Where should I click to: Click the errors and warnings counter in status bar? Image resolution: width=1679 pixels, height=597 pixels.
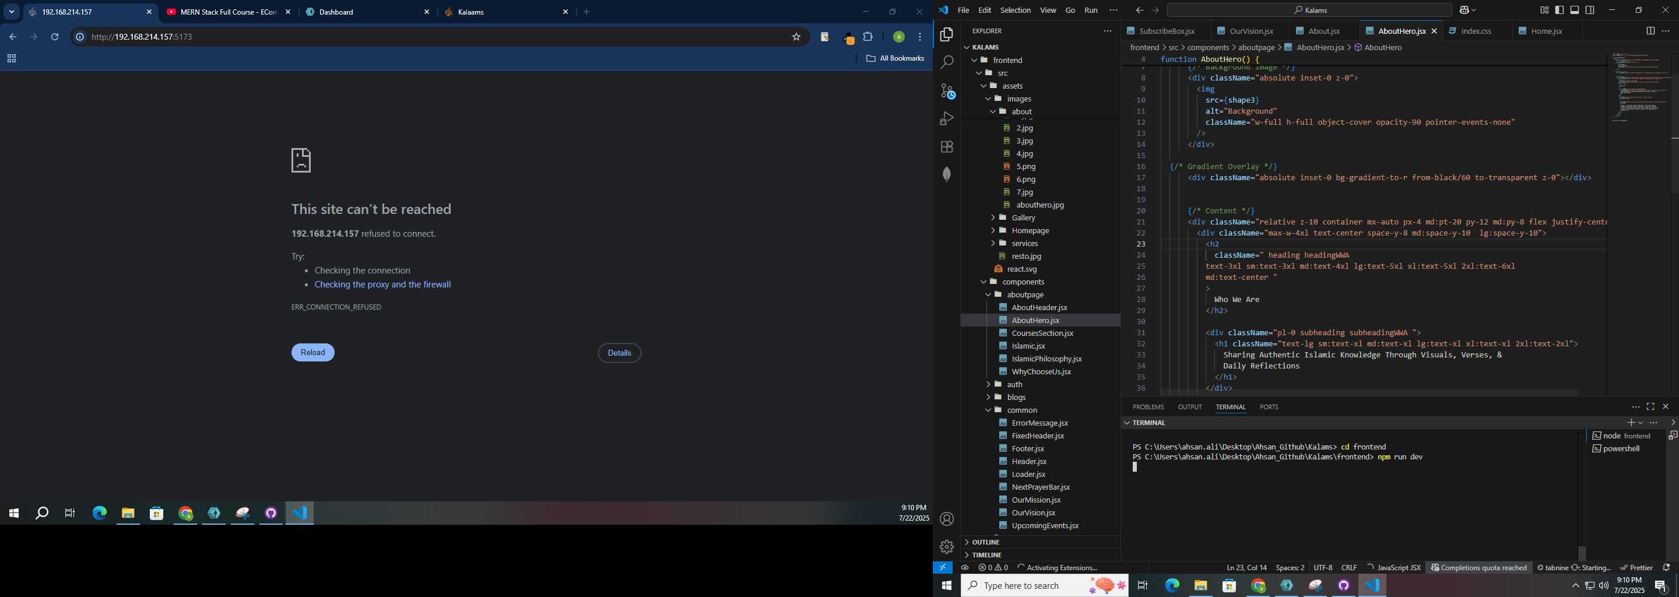coord(993,568)
